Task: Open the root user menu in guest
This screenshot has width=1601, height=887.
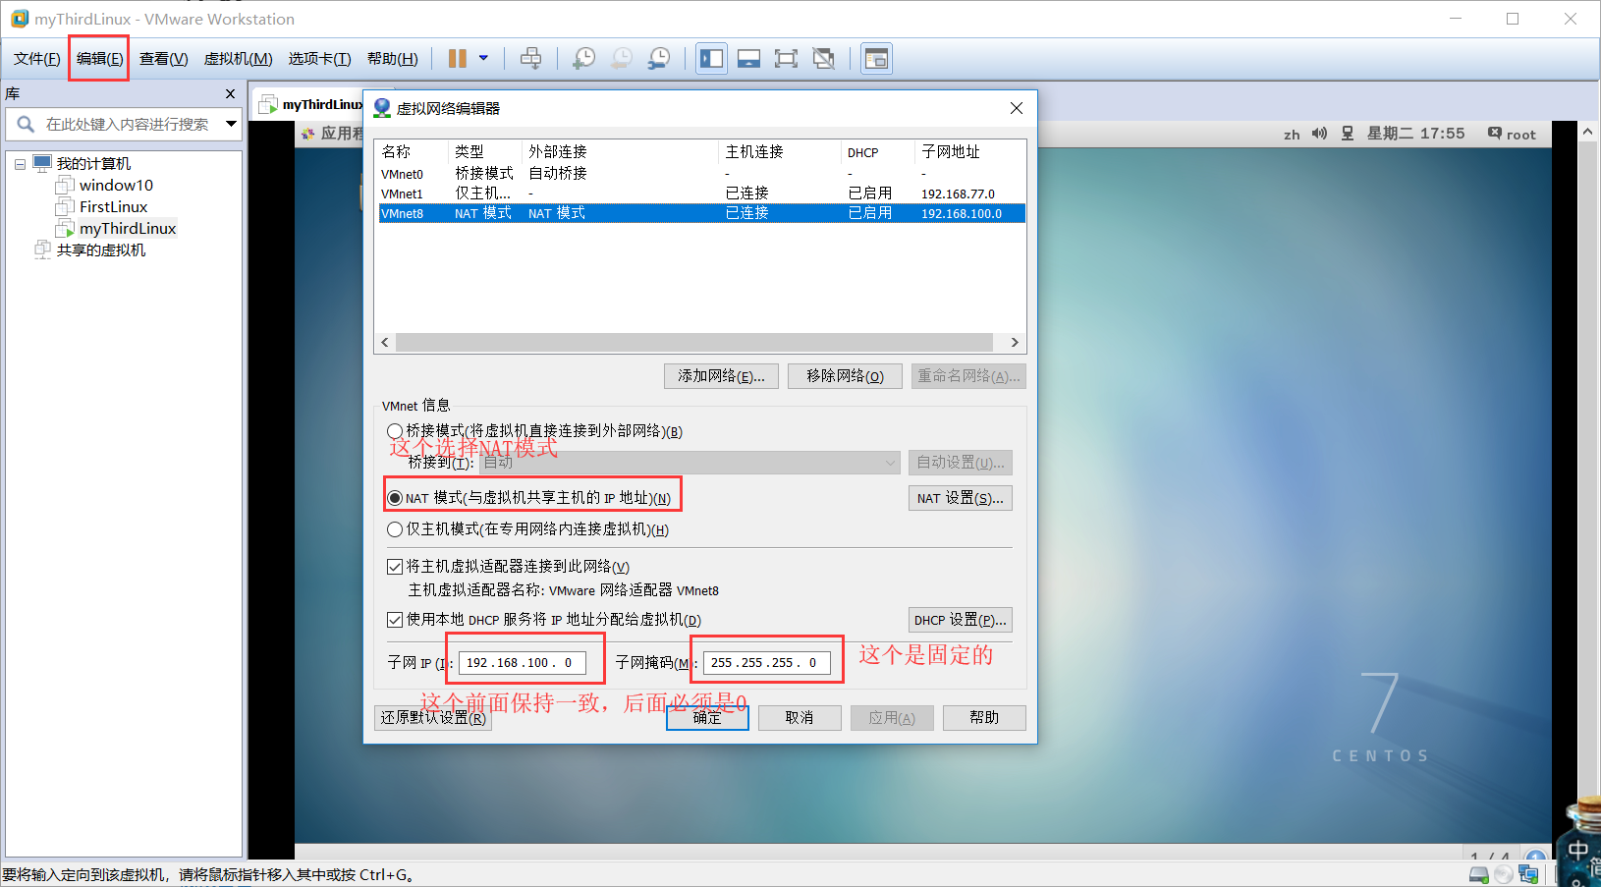Action: coord(1512,134)
